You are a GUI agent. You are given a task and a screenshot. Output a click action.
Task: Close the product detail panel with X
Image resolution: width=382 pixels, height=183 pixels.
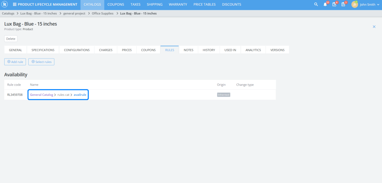point(374,27)
